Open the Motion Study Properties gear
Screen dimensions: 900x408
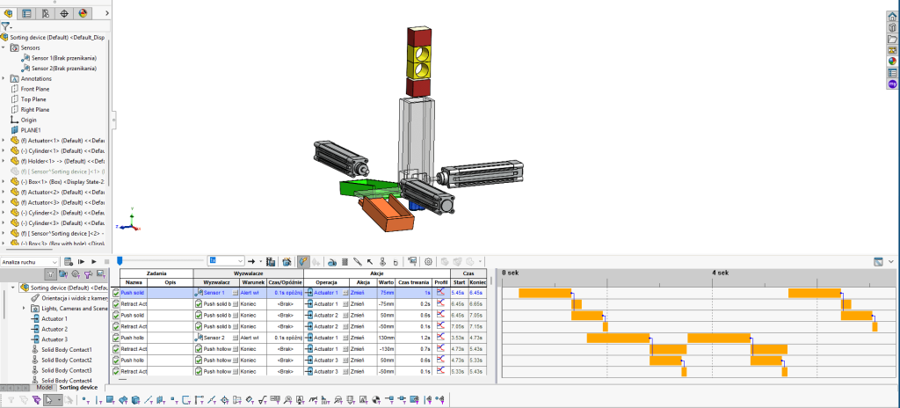coord(428,261)
